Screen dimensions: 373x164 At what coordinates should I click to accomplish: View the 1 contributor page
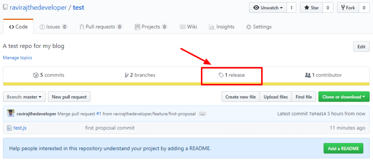pos(323,75)
